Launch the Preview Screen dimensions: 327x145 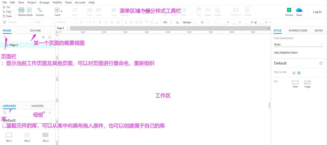(x=289, y=11)
